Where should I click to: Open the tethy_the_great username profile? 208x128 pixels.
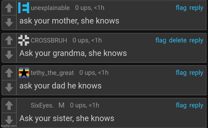52,73
